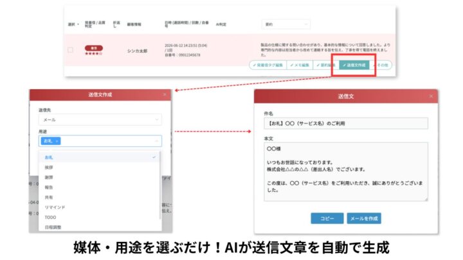Select 謝罪 from the 用途 list
Viewport: 463px width, 260px height.
click(x=100, y=177)
